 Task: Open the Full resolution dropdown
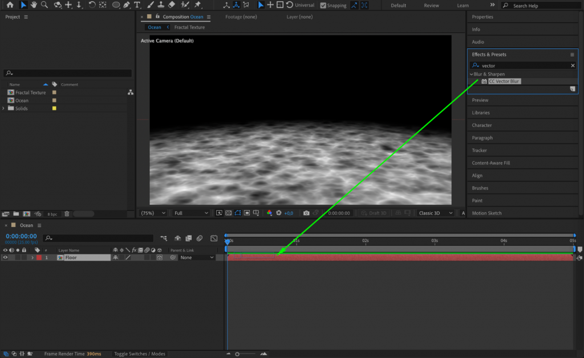tap(190, 213)
